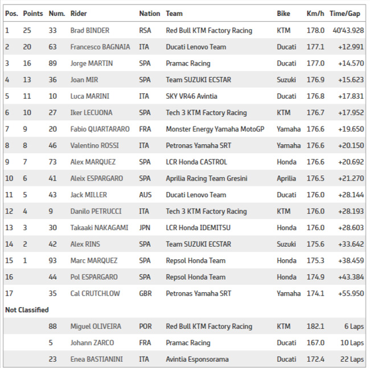Select Cal CRUTCHLOW's row name
This screenshot has height=368, width=370.
(x=95, y=293)
